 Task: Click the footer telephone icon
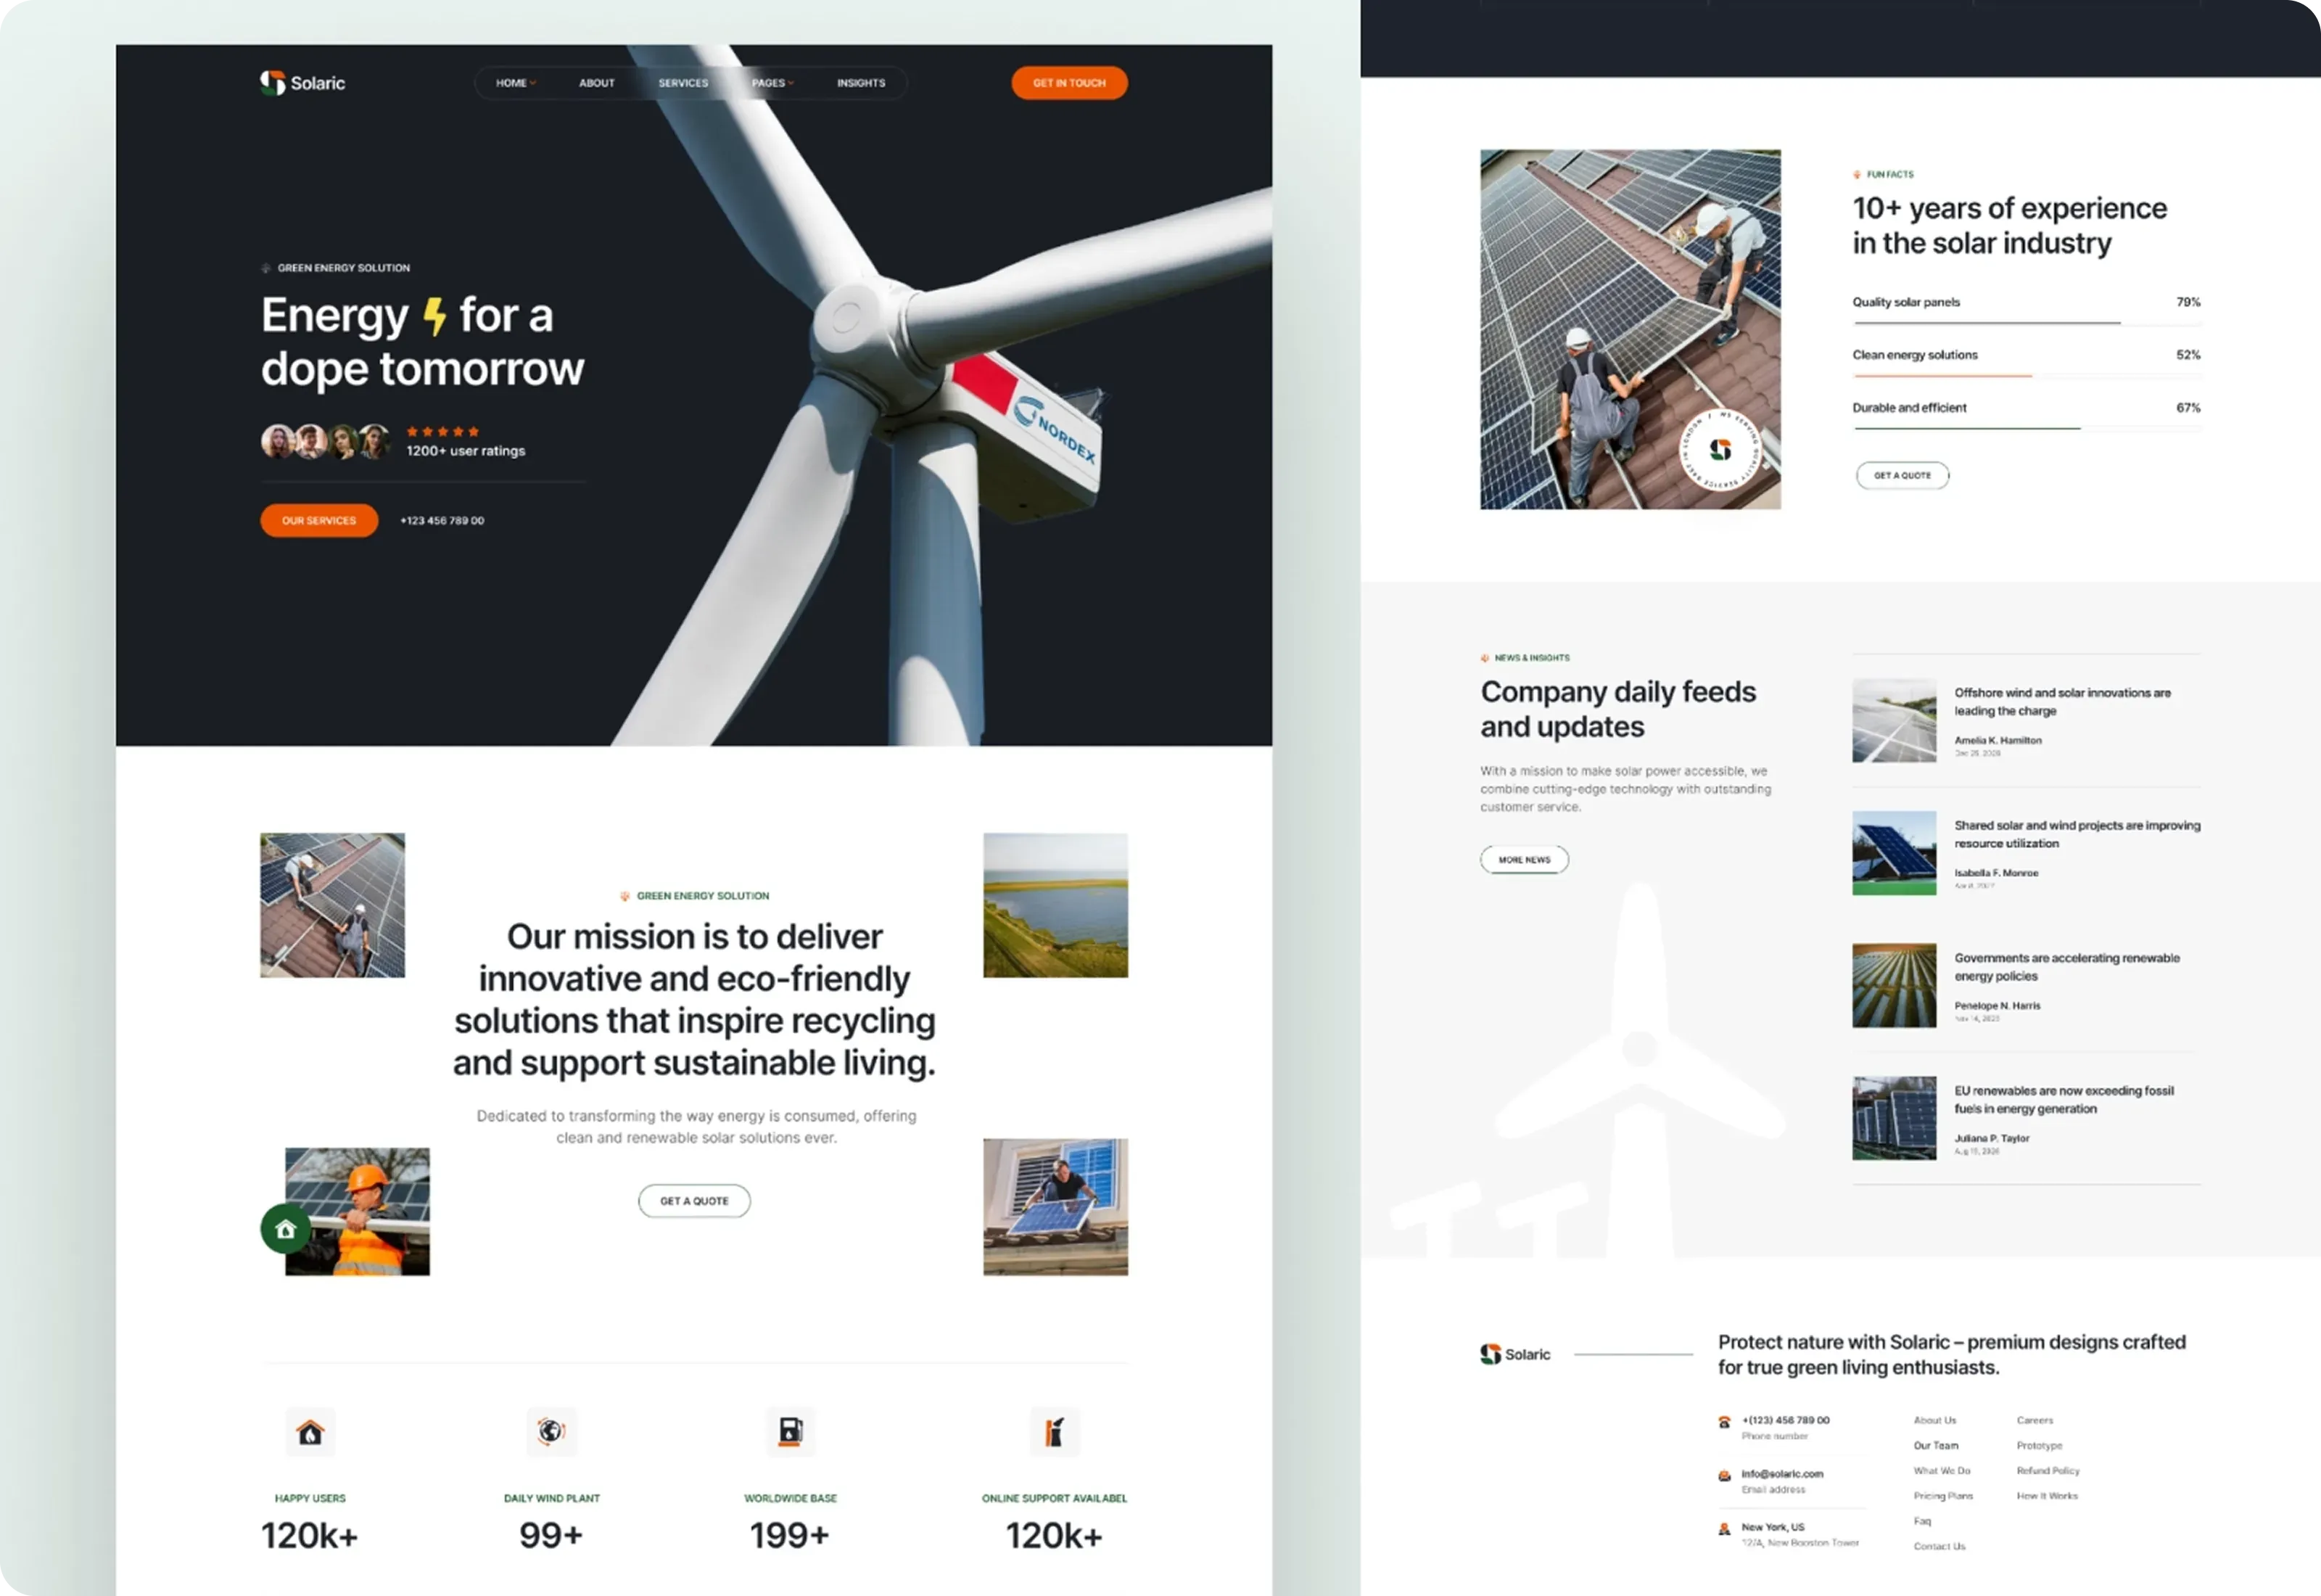click(1724, 1422)
